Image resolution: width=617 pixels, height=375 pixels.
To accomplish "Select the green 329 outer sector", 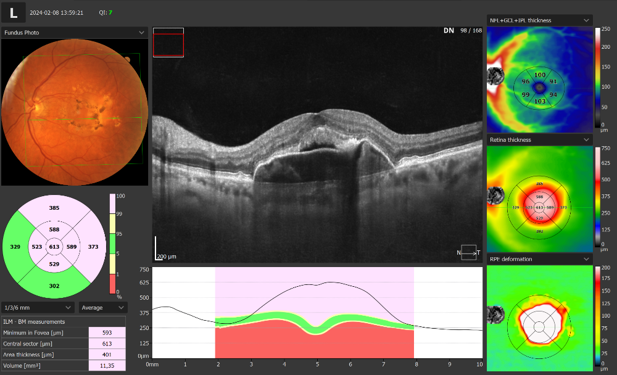I will [15, 247].
